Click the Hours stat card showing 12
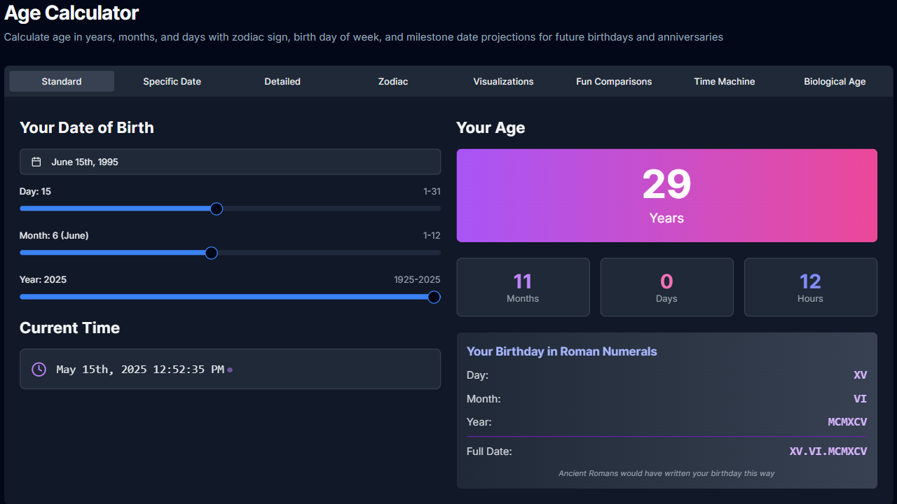Image resolution: width=897 pixels, height=504 pixels. (810, 287)
